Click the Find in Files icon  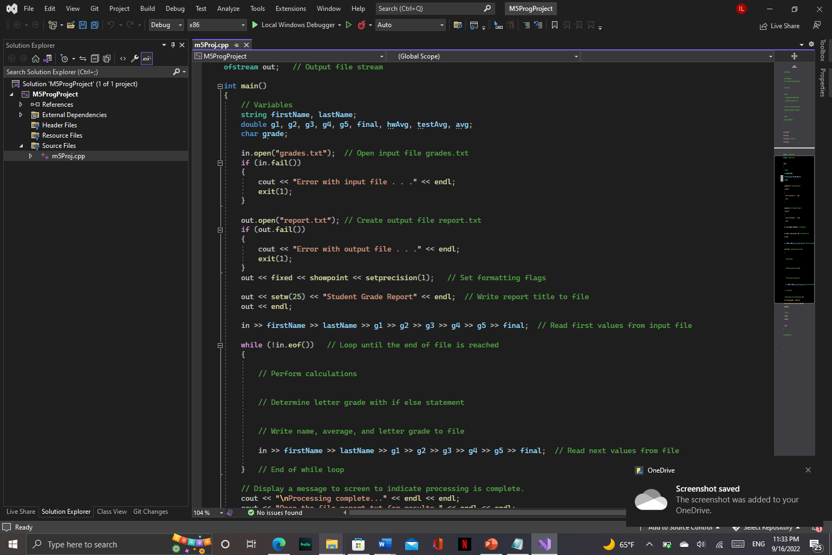[458, 25]
